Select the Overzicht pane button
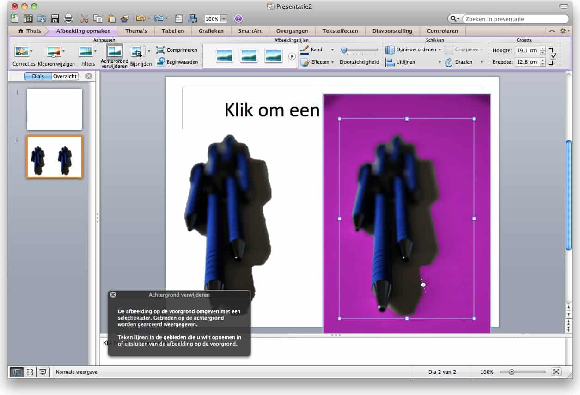Image resolution: width=580 pixels, height=395 pixels. point(65,76)
